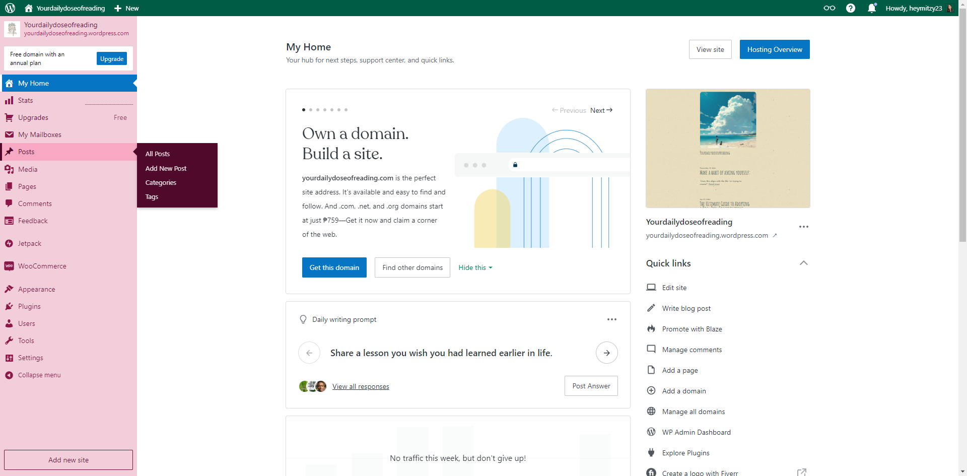Click the first carousel pagination dot
Image resolution: width=967 pixels, height=476 pixels.
tap(304, 110)
